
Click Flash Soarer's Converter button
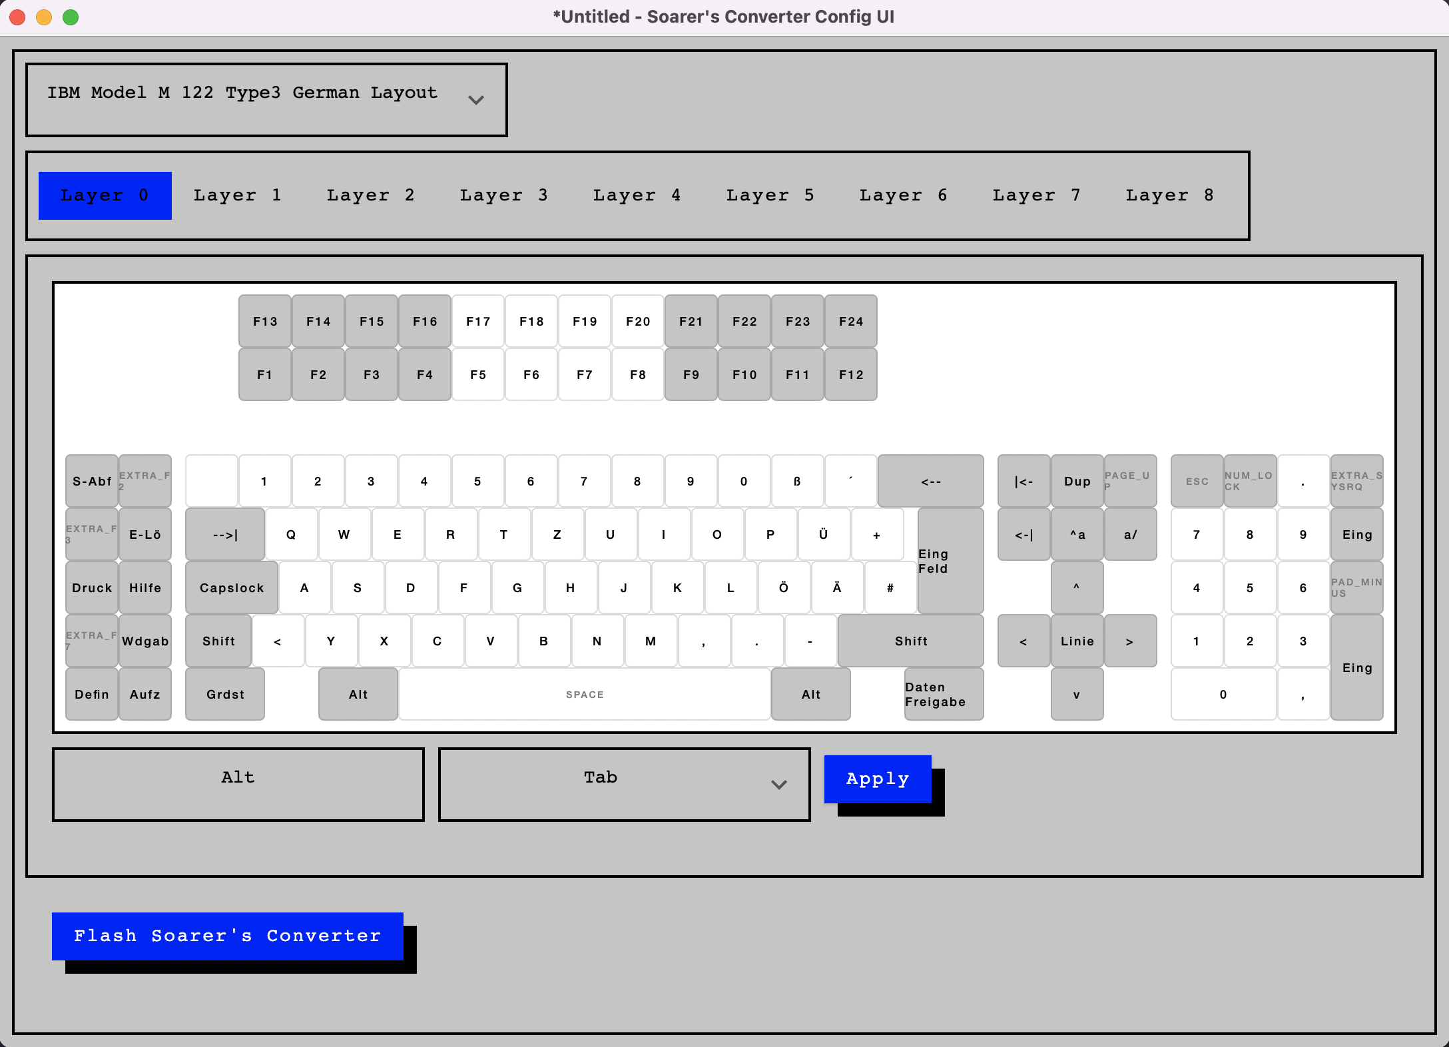(228, 936)
